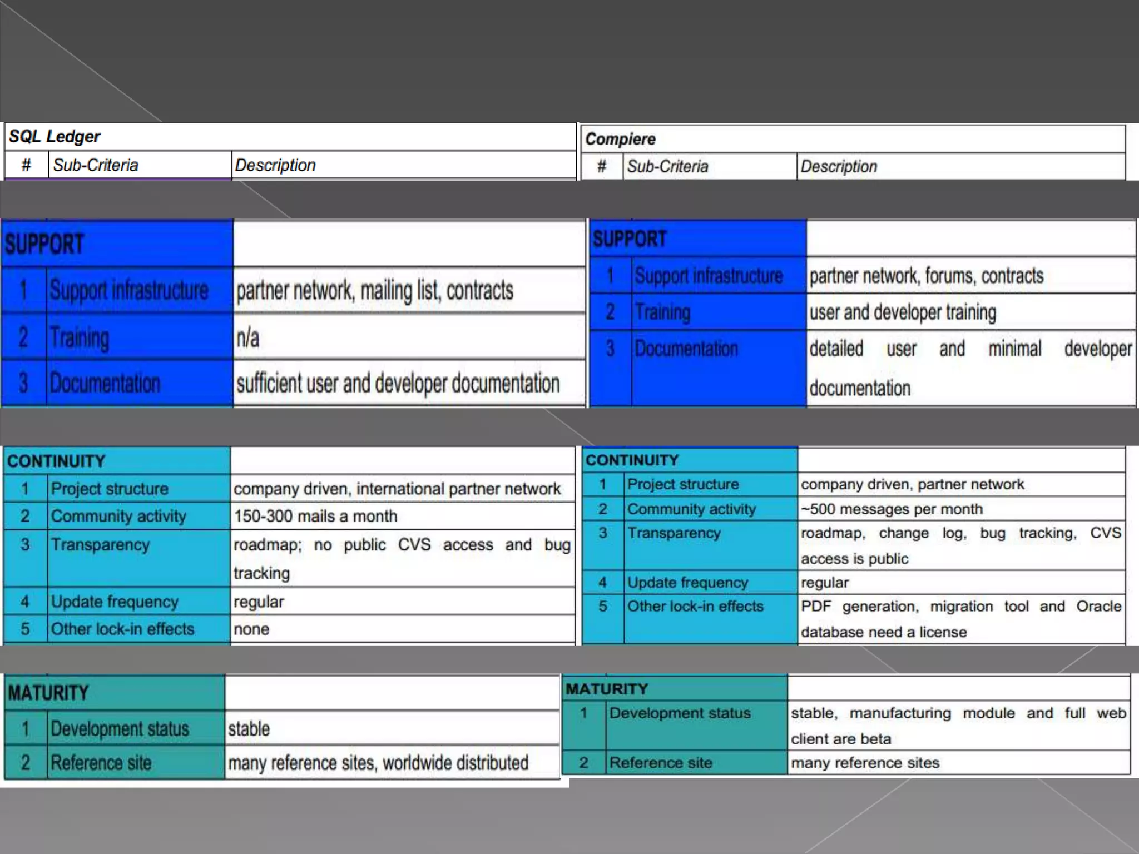Select SQL Ledger lock-in 'none' cell
This screenshot has height=854, width=1139.
click(x=251, y=629)
